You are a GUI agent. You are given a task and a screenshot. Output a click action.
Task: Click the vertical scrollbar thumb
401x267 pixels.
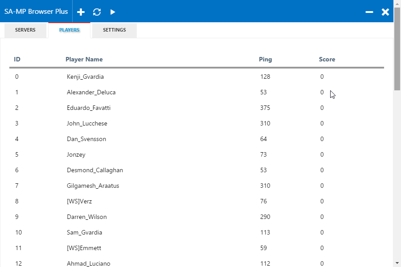click(x=397, y=49)
